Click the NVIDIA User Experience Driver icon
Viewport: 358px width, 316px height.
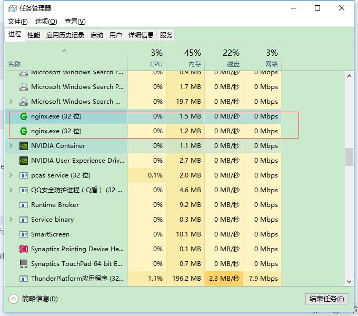coord(24,161)
